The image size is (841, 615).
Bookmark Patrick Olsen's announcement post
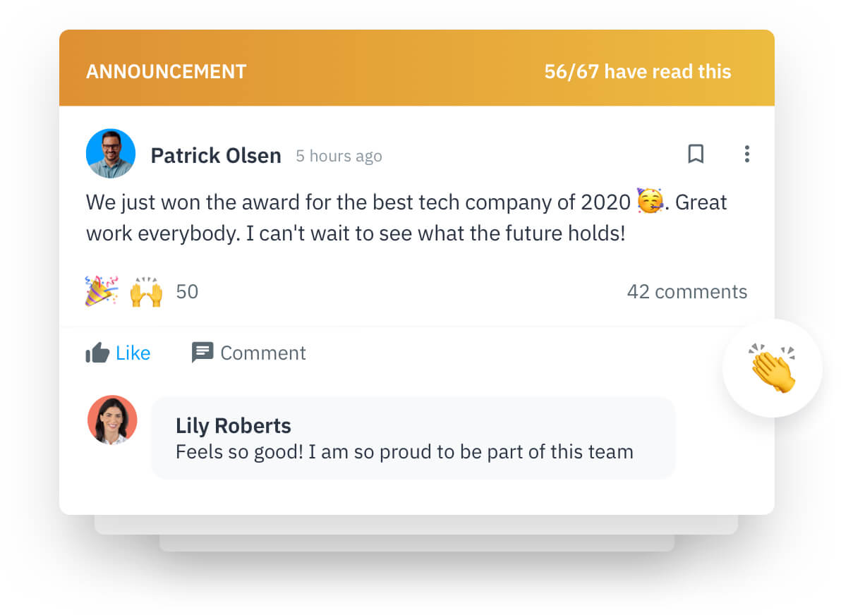point(696,154)
